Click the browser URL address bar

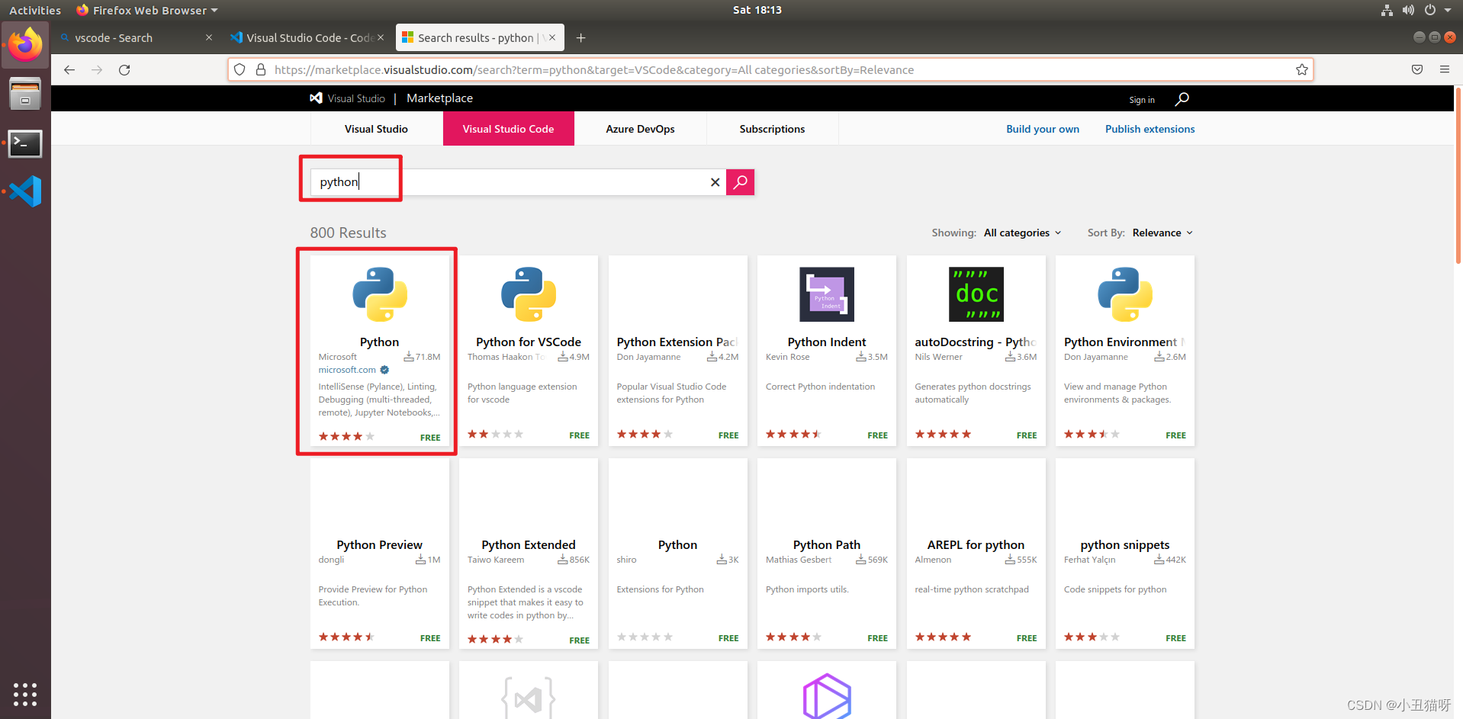click(x=770, y=69)
